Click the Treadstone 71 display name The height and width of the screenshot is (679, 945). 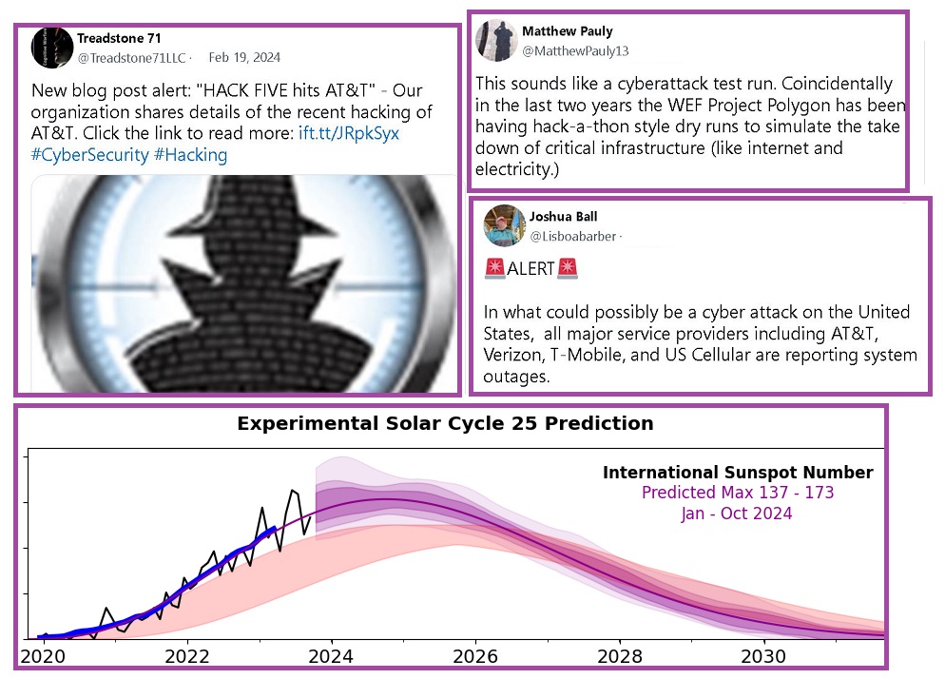(118, 38)
